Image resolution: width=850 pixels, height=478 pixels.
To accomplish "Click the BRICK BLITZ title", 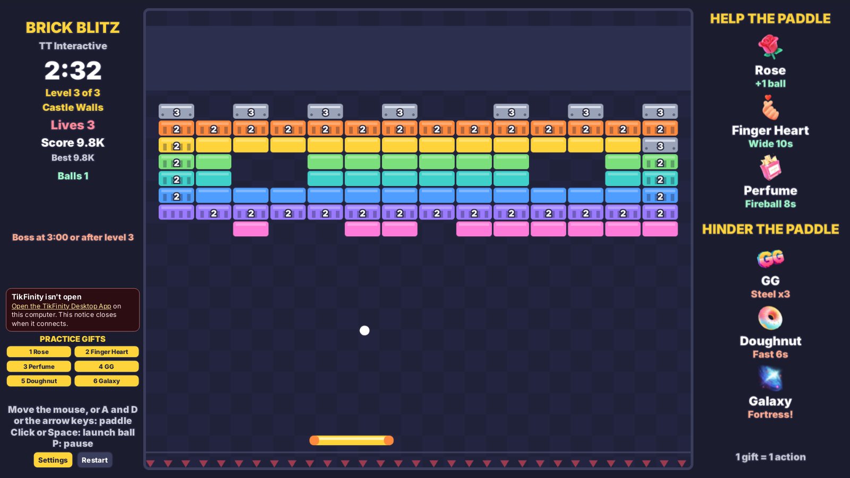I will coord(73,28).
